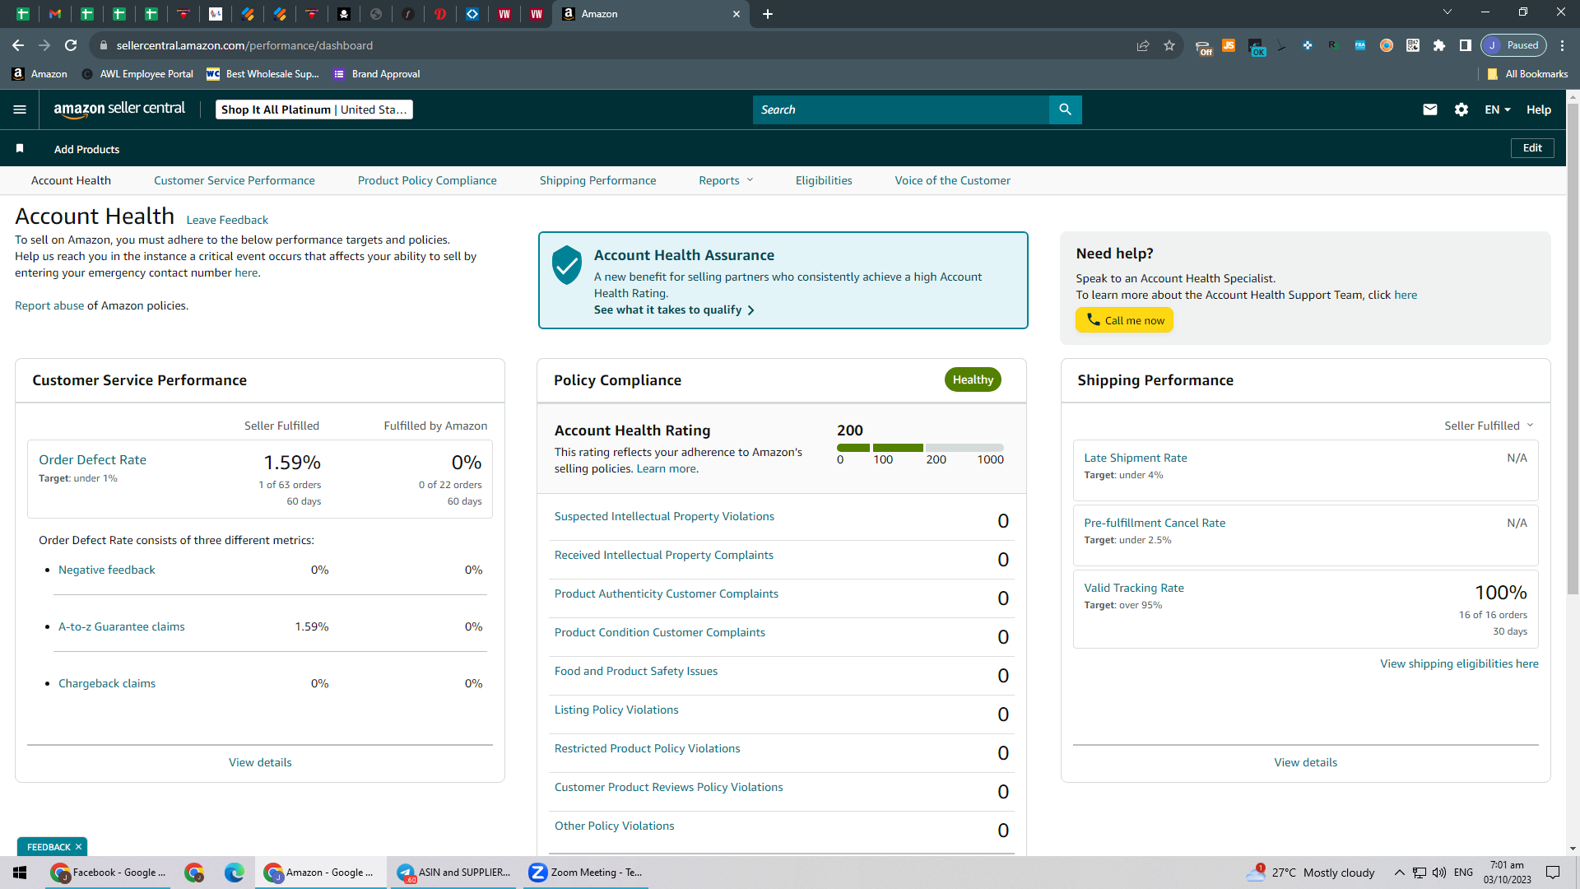Click the Call me now button

coord(1124,320)
